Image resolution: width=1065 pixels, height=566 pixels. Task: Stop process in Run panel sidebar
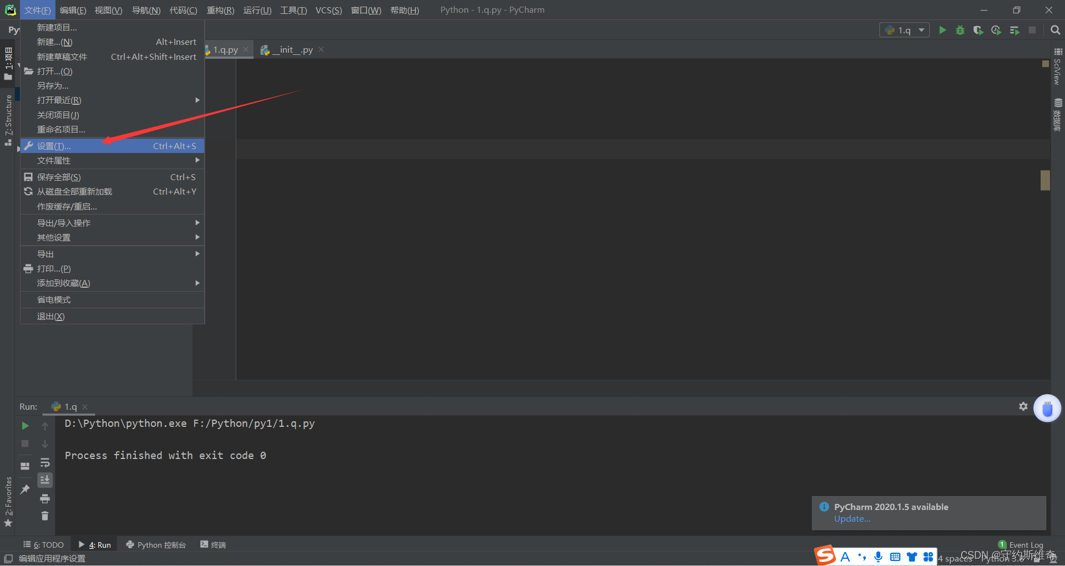[25, 443]
